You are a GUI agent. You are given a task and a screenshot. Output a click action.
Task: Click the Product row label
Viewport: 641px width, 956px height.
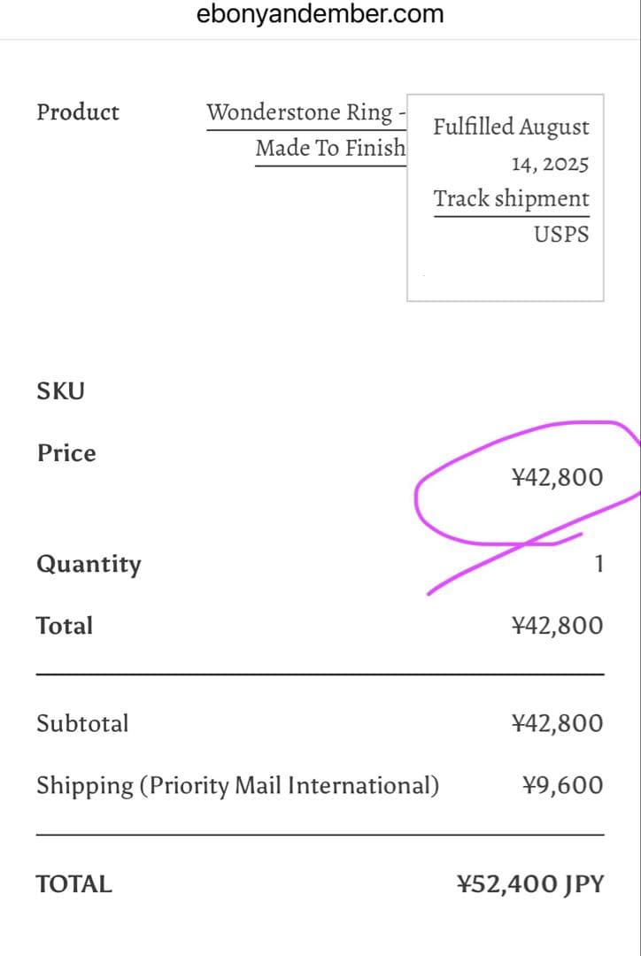[x=78, y=112]
